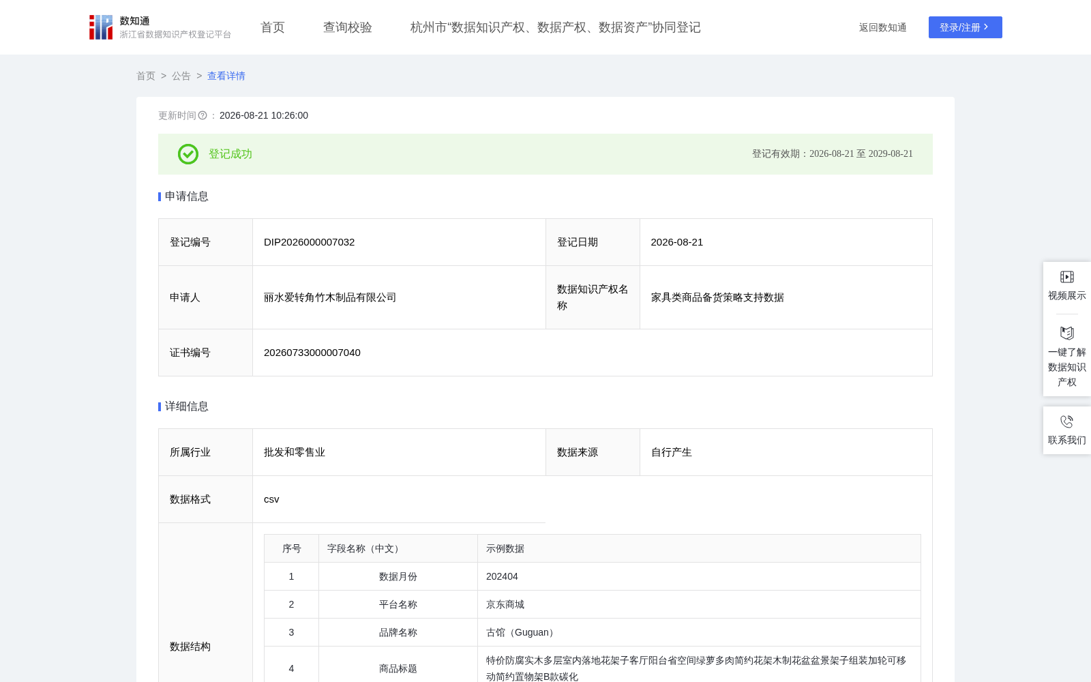
Task: Click the 登记成功 status text
Action: [x=230, y=154]
